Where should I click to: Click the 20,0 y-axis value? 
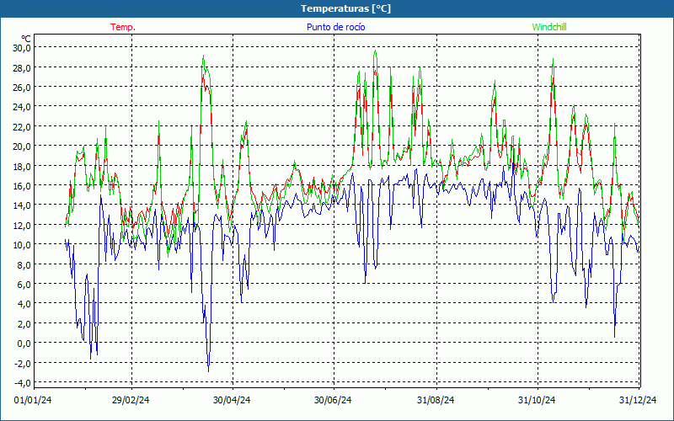point(22,146)
